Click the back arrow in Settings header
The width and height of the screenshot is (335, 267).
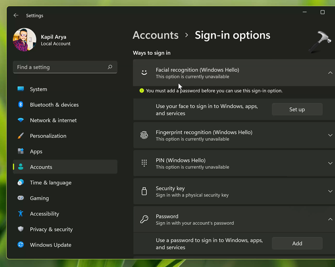click(16, 16)
